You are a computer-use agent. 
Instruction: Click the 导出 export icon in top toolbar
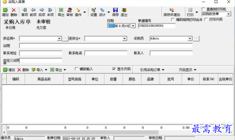click(x=61, y=12)
